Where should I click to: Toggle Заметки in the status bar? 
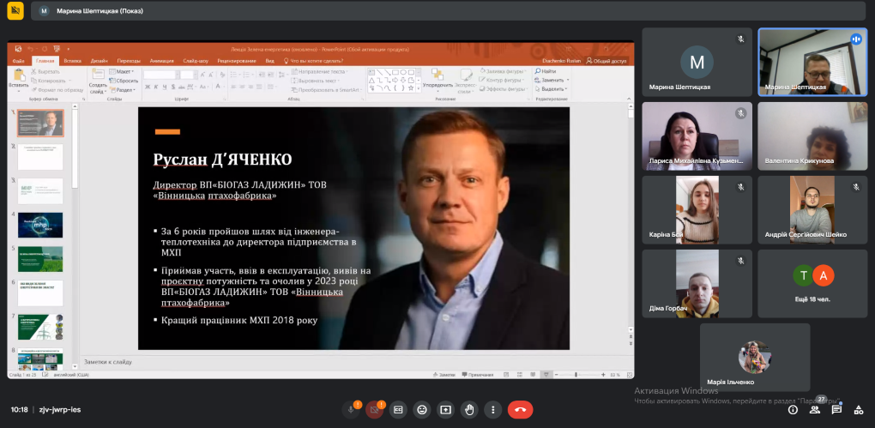pos(444,375)
